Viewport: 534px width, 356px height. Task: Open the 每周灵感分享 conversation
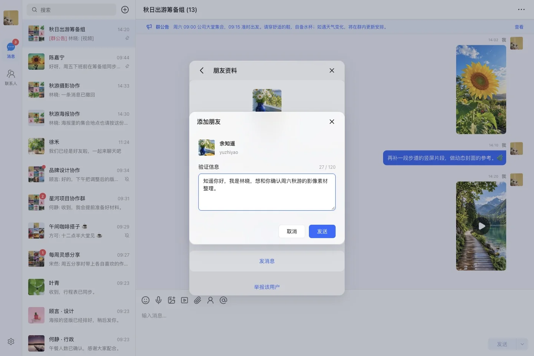pyautogui.click(x=79, y=259)
